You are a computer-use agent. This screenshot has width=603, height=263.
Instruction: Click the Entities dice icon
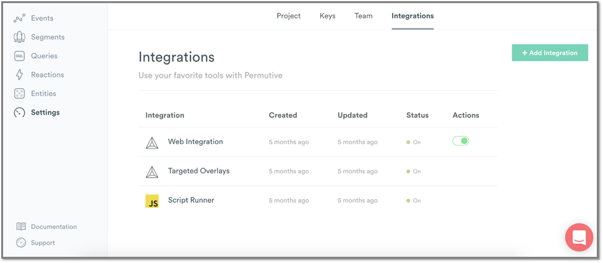point(19,93)
